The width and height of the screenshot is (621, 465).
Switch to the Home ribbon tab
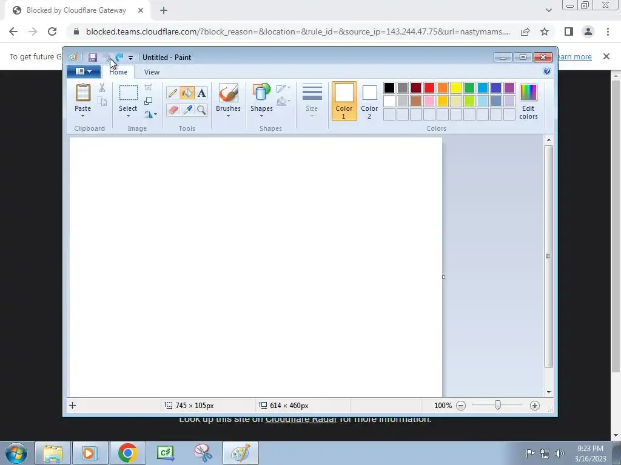click(x=118, y=72)
